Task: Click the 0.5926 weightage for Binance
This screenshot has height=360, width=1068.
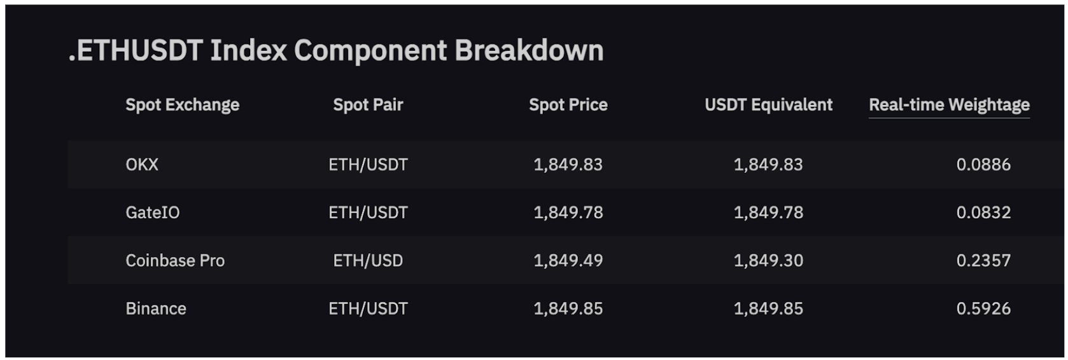Action: click(x=983, y=309)
